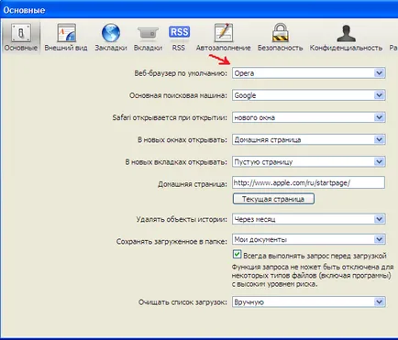Select the Вкладки tab label
398x340 pixels.
(148, 48)
